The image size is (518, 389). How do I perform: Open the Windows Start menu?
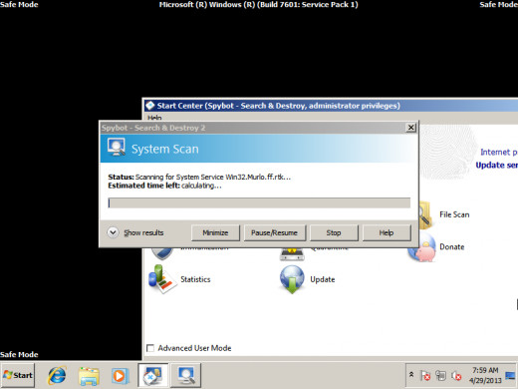tap(18, 375)
